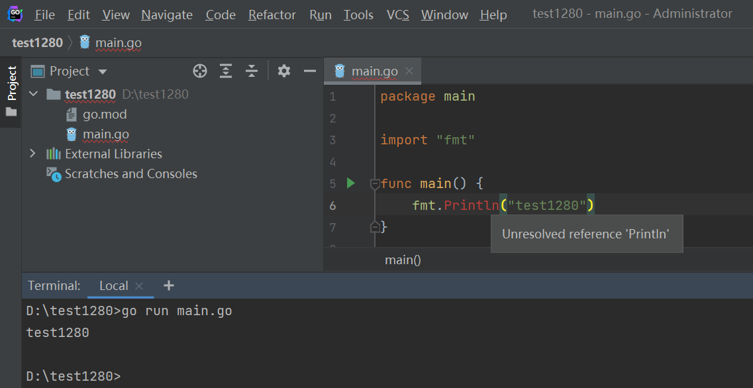Expand the External Libraries node
Viewport: 753px width, 388px height.
(32, 154)
